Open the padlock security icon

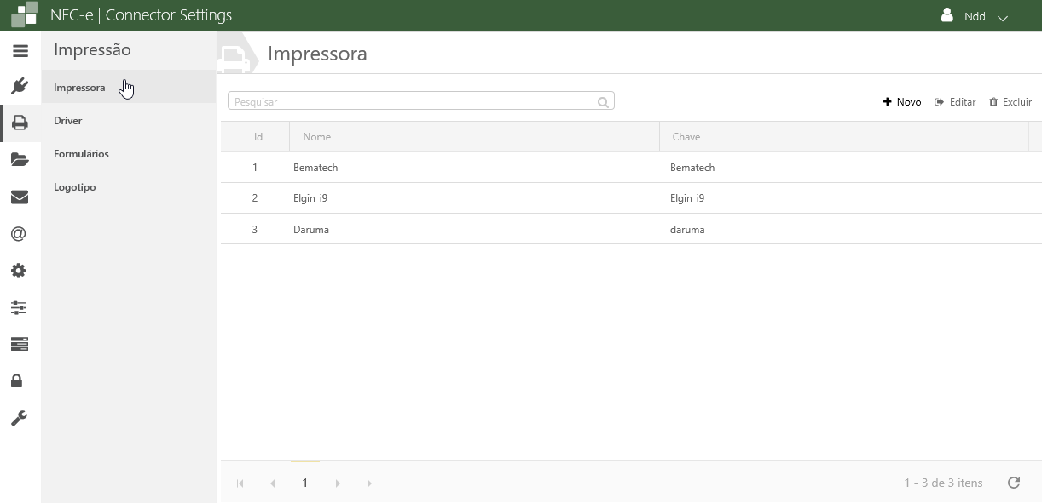(x=17, y=380)
